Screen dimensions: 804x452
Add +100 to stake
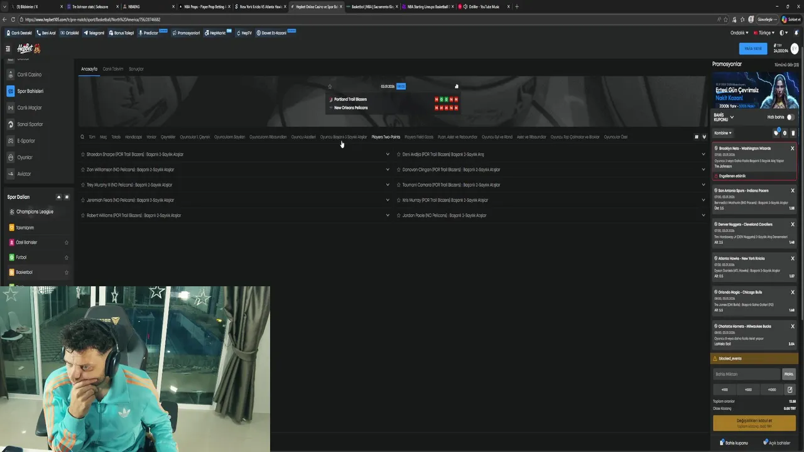724,390
